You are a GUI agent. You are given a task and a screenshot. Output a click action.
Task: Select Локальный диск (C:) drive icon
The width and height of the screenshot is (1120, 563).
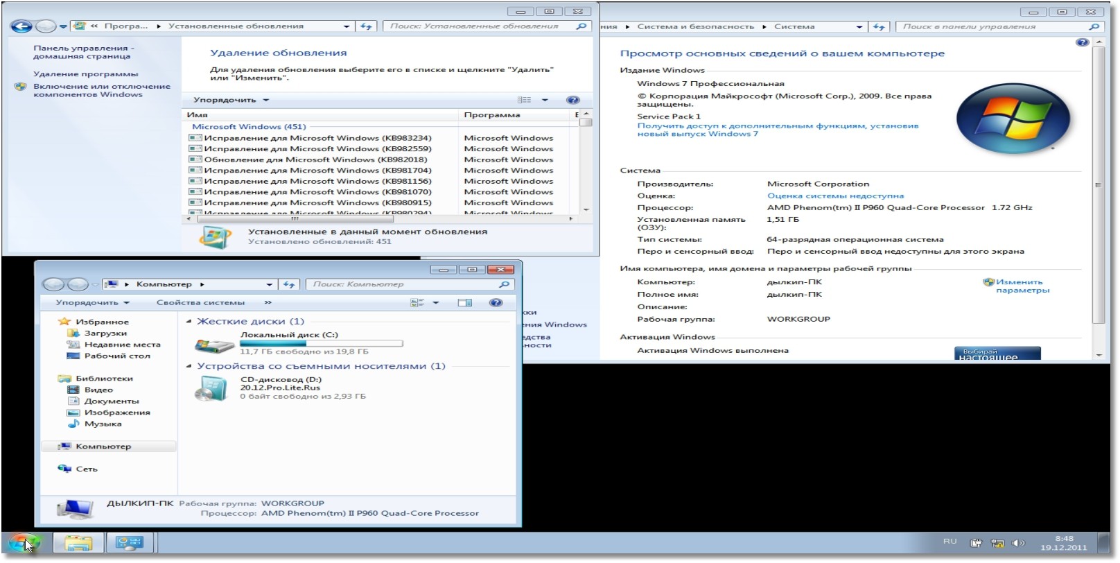[214, 344]
